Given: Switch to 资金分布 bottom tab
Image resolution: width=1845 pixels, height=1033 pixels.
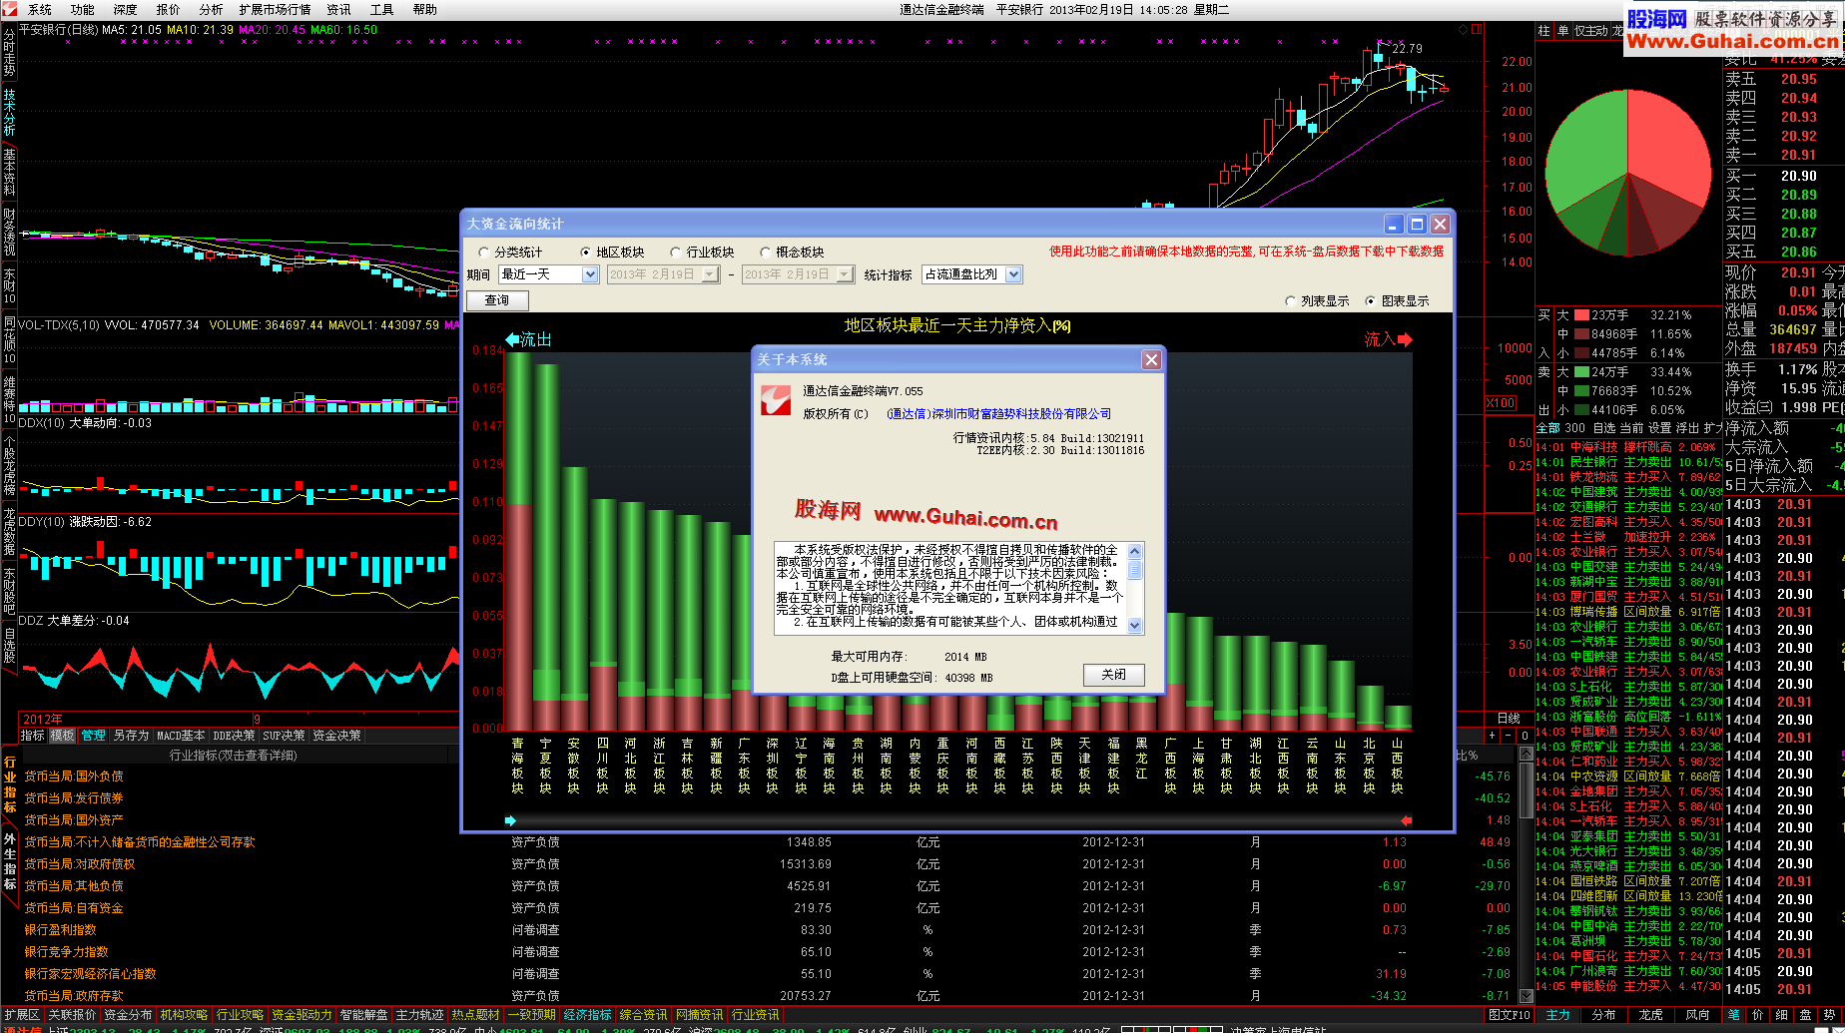Looking at the screenshot, I should [128, 1015].
